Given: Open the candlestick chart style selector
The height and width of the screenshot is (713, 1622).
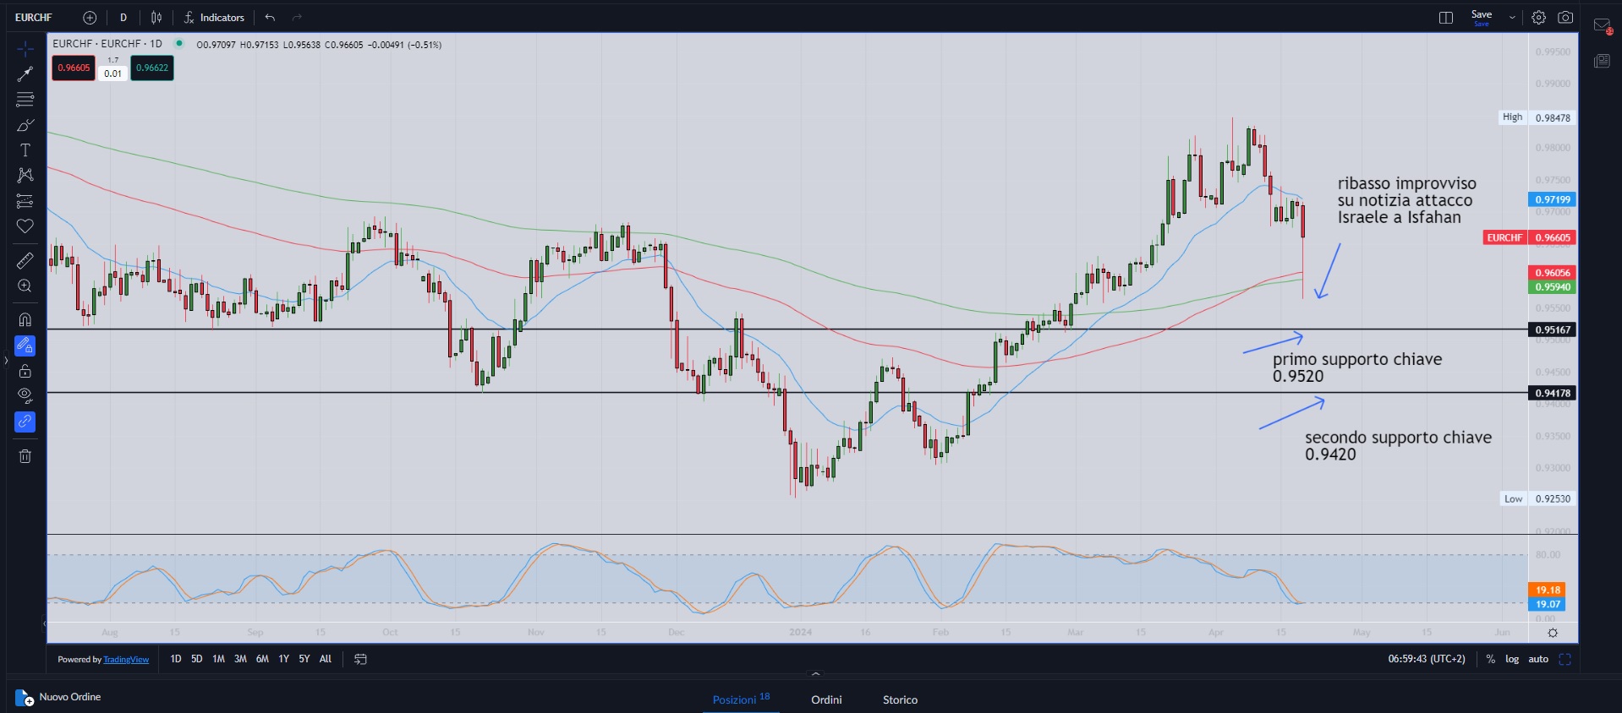Looking at the screenshot, I should pyautogui.click(x=156, y=18).
